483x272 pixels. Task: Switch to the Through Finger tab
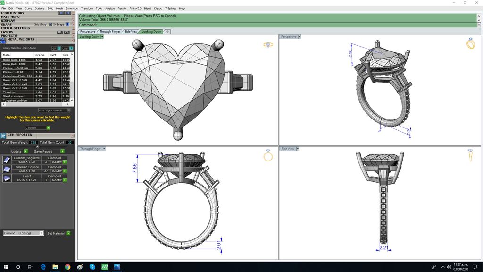point(110,32)
